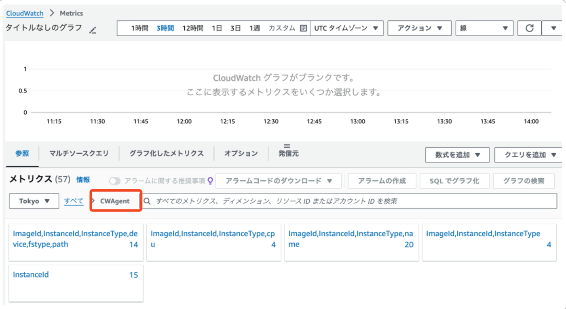This screenshot has height=309, width=566.
Task: Click the グラフの検索 button
Action: [524, 181]
